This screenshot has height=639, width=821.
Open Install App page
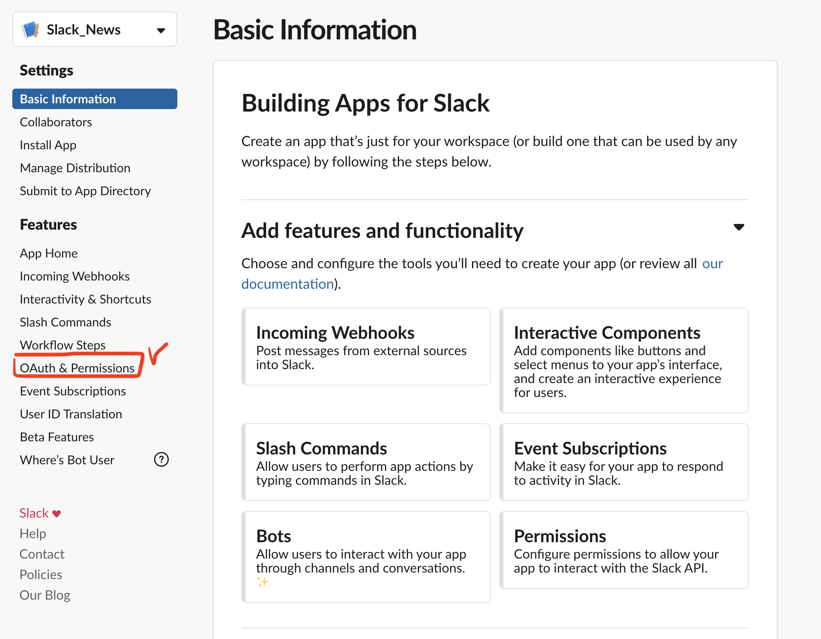coord(48,145)
